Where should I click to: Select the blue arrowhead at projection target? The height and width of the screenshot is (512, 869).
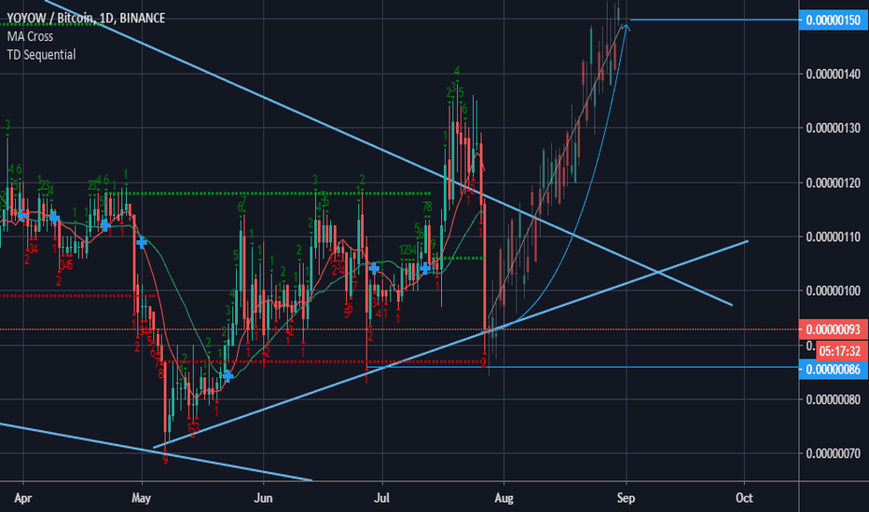[x=627, y=27]
